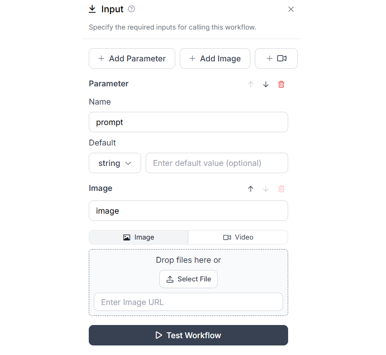The image size is (386, 355).
Task: Click the play icon on Test Workflow
Action: click(158, 335)
